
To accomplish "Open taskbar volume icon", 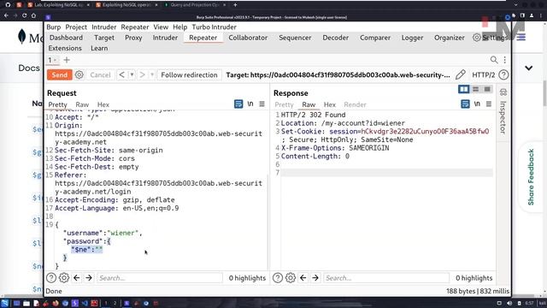I will point(509,303).
